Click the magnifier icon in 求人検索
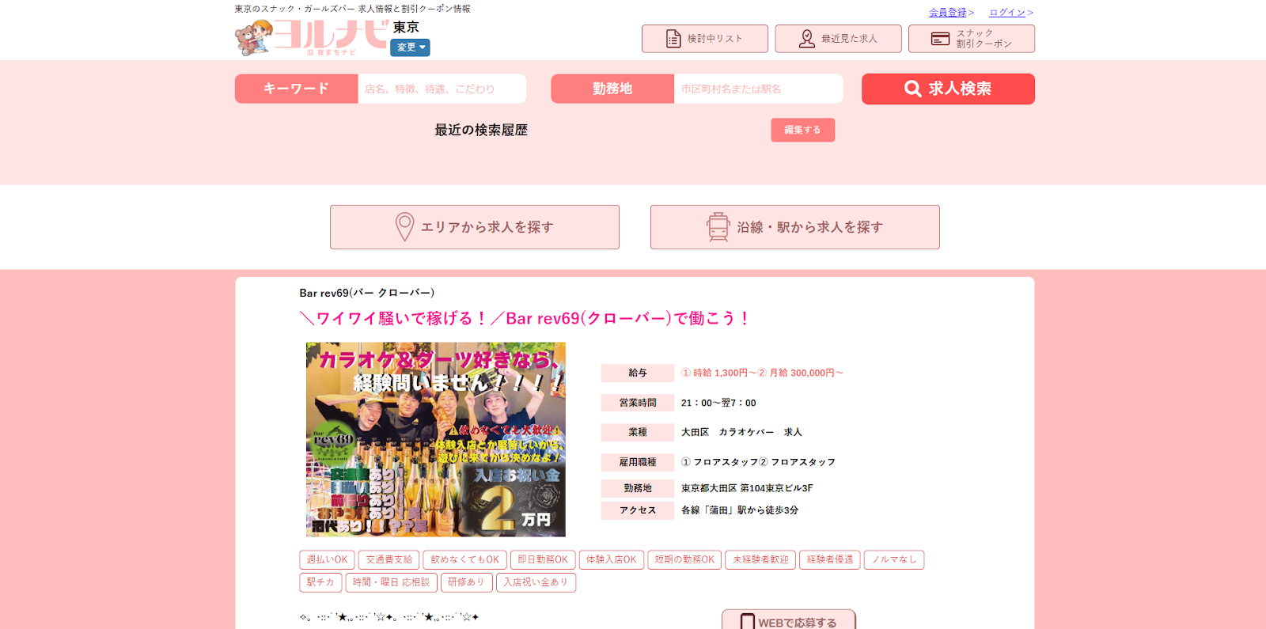Viewport: 1266px width, 629px height. pyautogui.click(x=912, y=89)
